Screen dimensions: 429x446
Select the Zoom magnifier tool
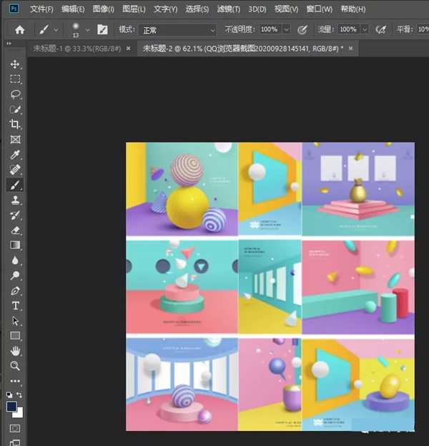click(15, 366)
